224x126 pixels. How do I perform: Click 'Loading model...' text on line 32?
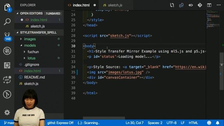(135, 57)
